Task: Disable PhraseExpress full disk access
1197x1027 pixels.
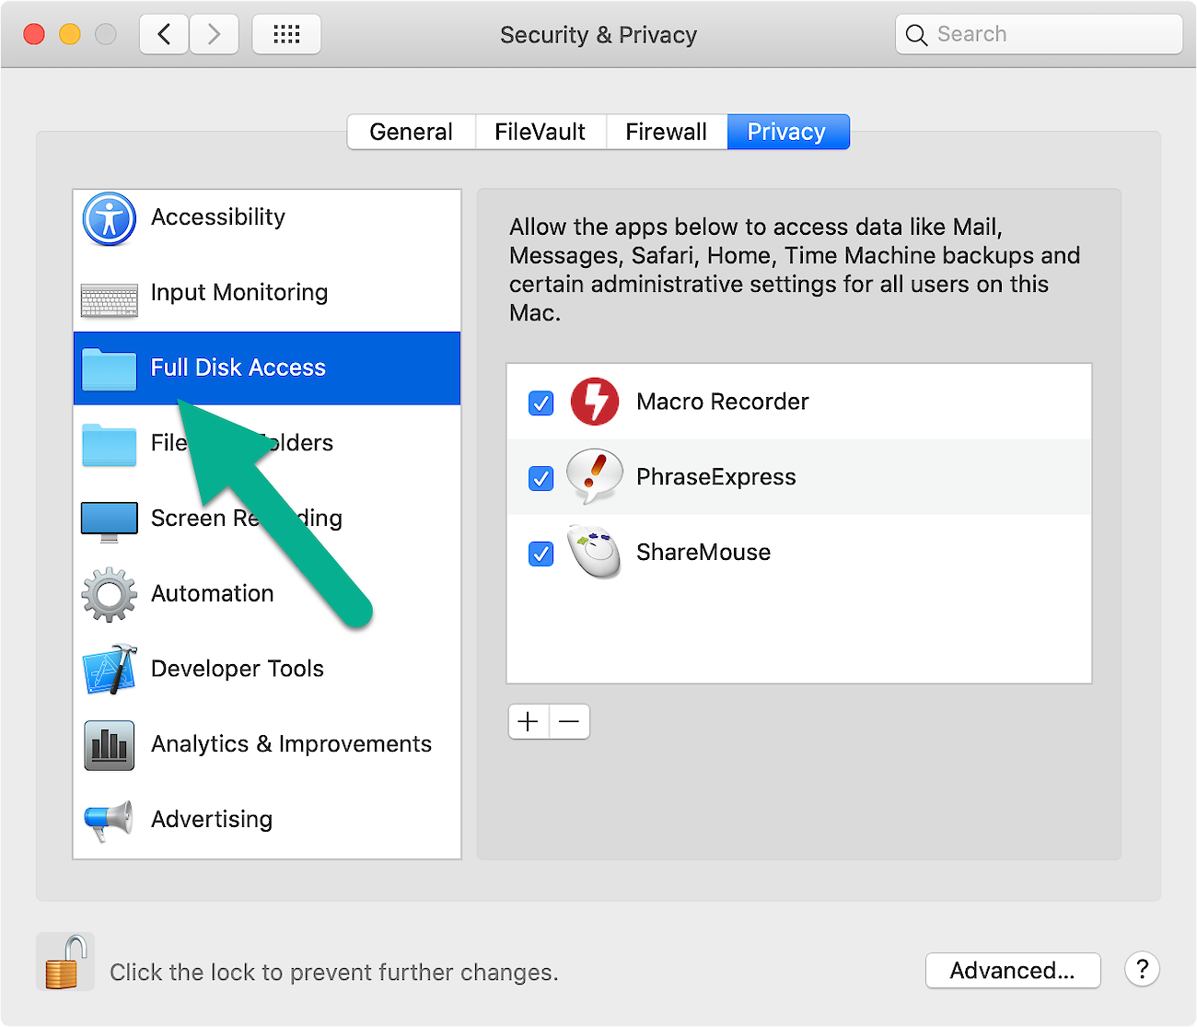Action: pyautogui.click(x=540, y=478)
